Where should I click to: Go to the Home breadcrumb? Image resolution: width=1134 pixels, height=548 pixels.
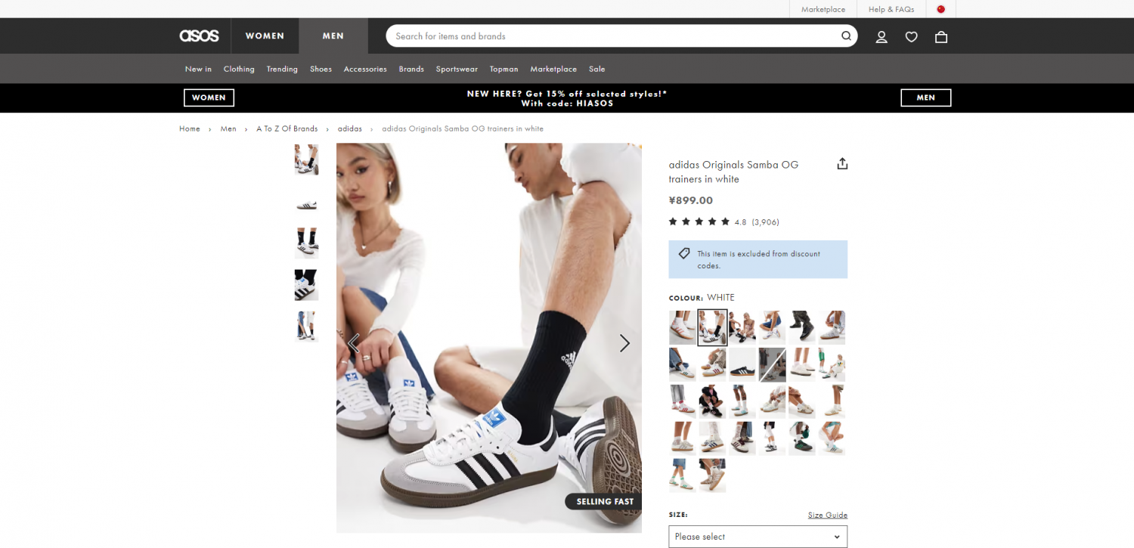coord(190,128)
